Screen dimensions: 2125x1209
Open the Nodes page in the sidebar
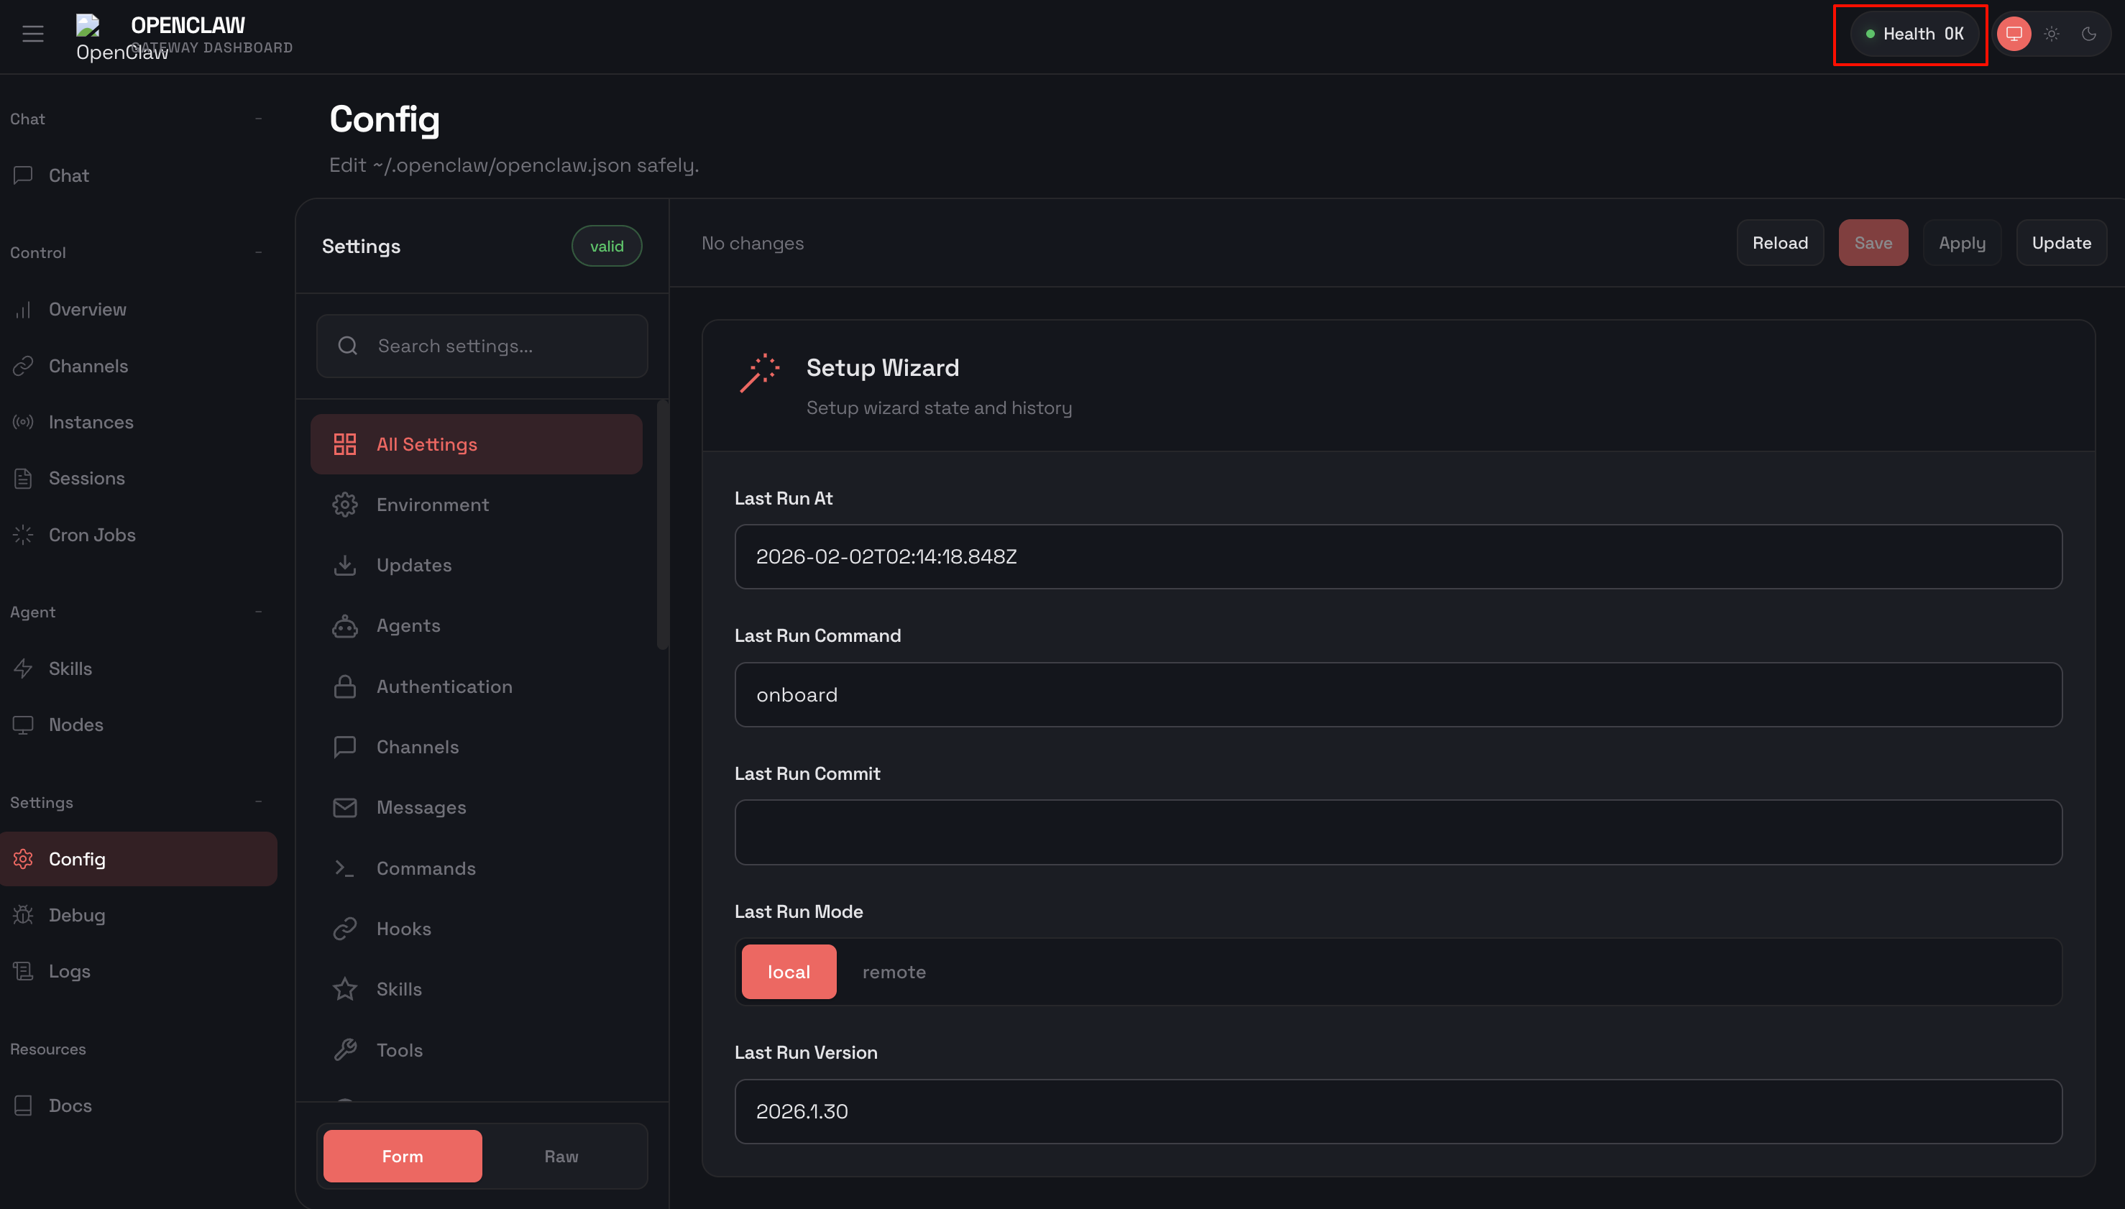tap(75, 725)
